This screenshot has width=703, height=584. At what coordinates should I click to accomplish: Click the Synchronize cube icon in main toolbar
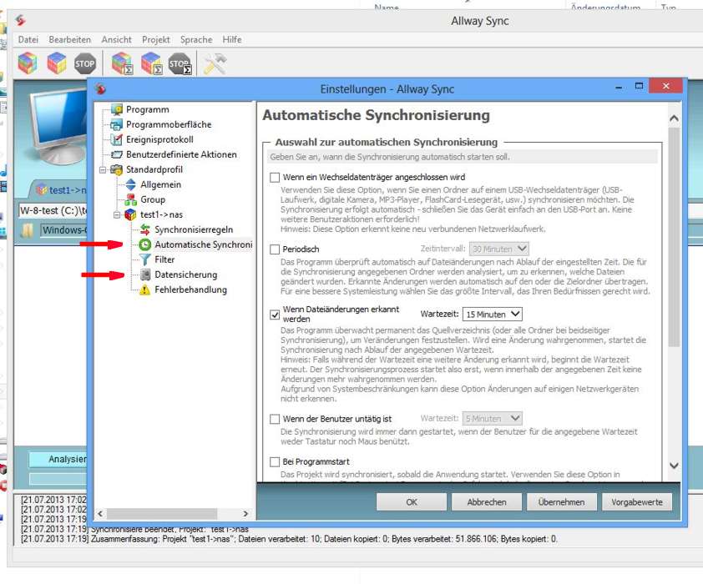[57, 63]
